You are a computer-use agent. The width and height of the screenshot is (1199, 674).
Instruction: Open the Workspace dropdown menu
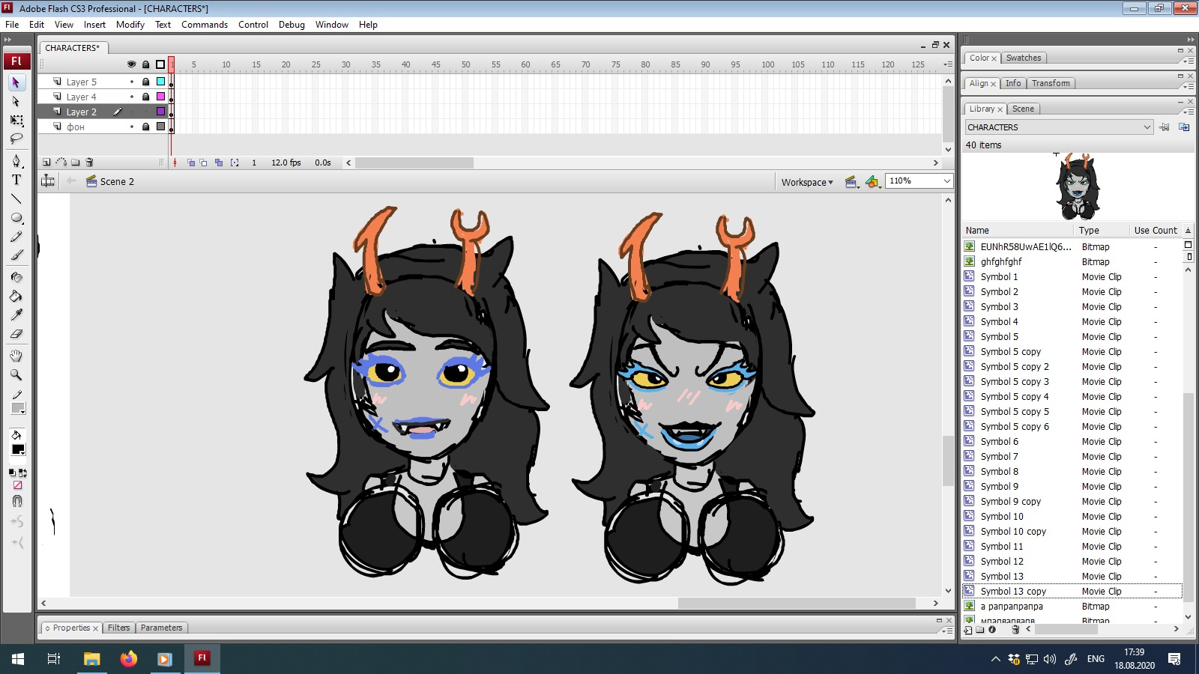pos(807,182)
